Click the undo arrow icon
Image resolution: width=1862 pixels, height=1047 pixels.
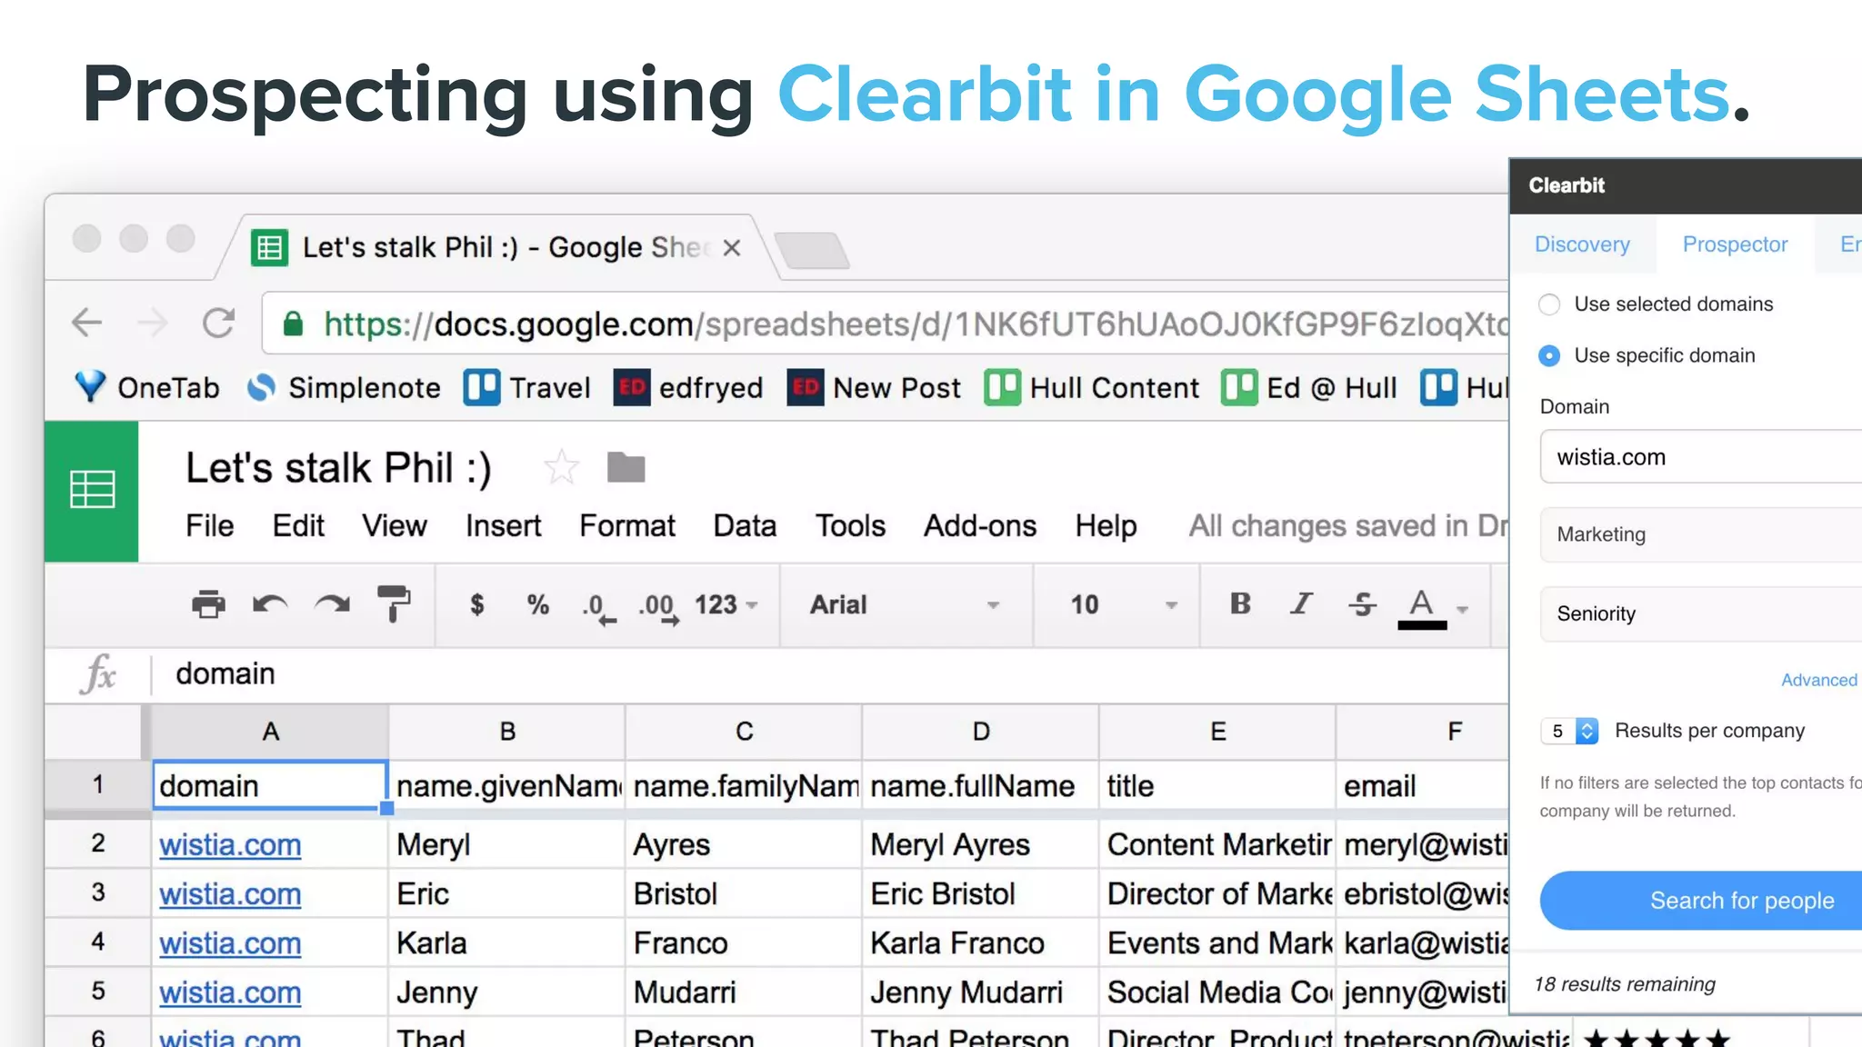click(x=270, y=604)
